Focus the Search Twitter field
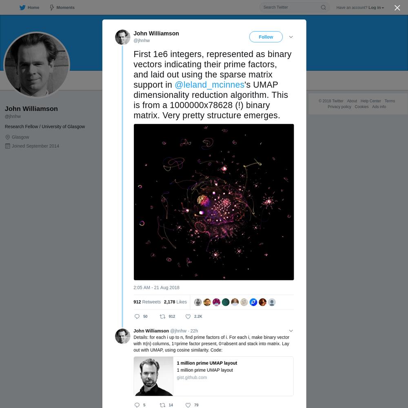 pyautogui.click(x=290, y=7)
